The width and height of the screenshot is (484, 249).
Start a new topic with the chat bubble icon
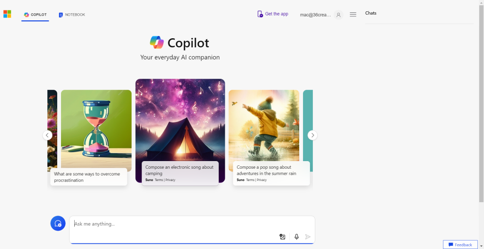coord(58,223)
